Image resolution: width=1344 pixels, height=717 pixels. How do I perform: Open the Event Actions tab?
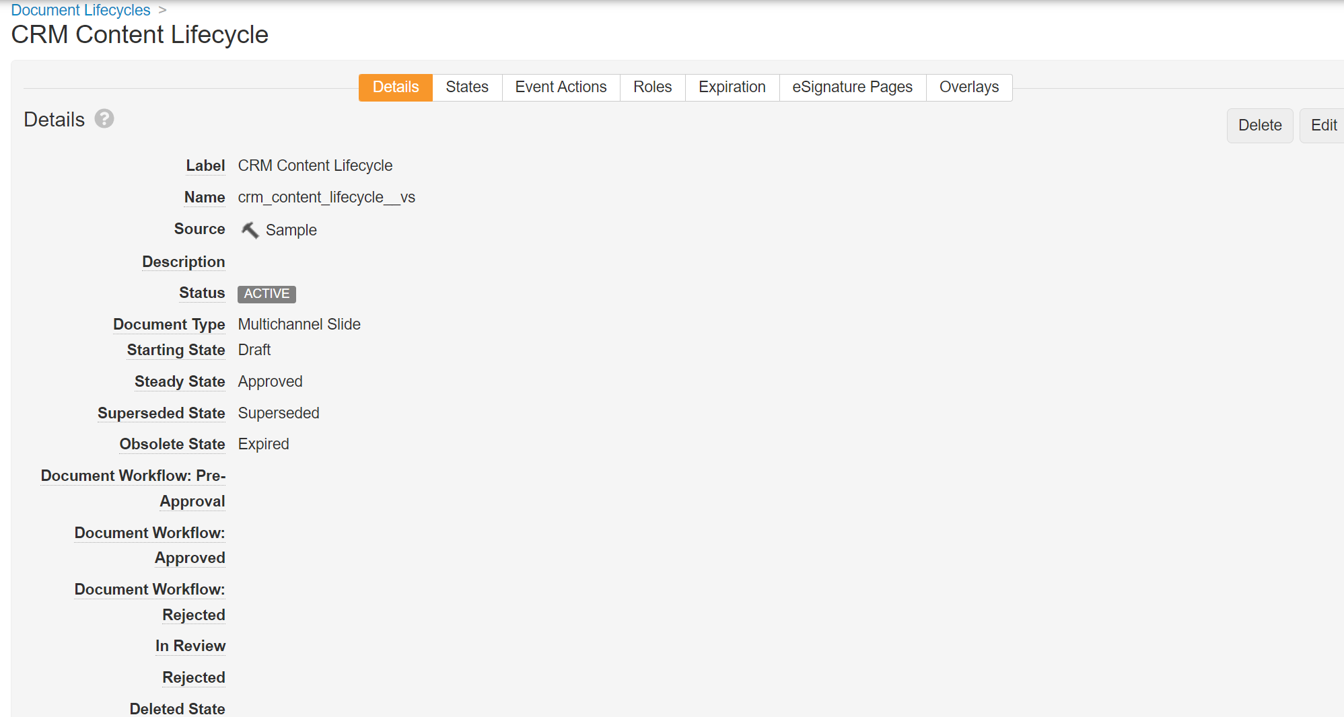(x=561, y=87)
